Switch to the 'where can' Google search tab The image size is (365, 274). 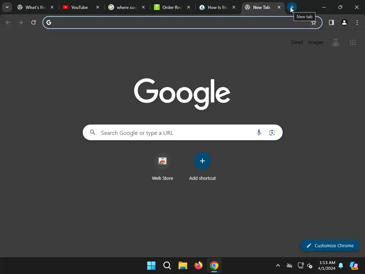click(127, 7)
